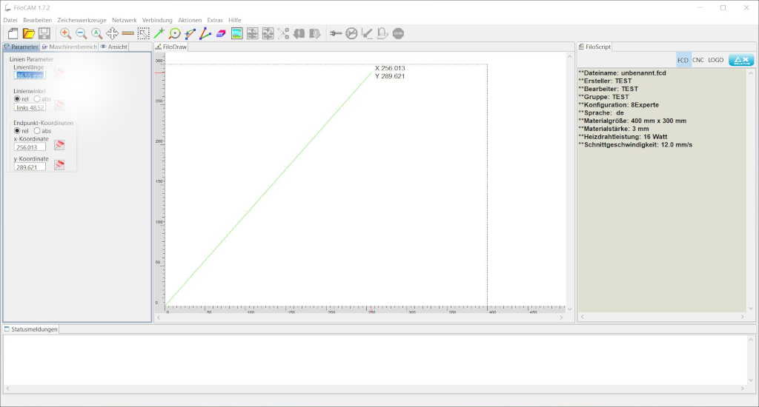Open the Extras menu
This screenshot has width=759, height=407.
pyautogui.click(x=215, y=20)
